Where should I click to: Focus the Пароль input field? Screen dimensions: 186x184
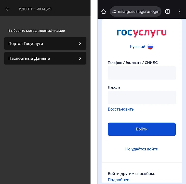pyautogui.click(x=142, y=98)
